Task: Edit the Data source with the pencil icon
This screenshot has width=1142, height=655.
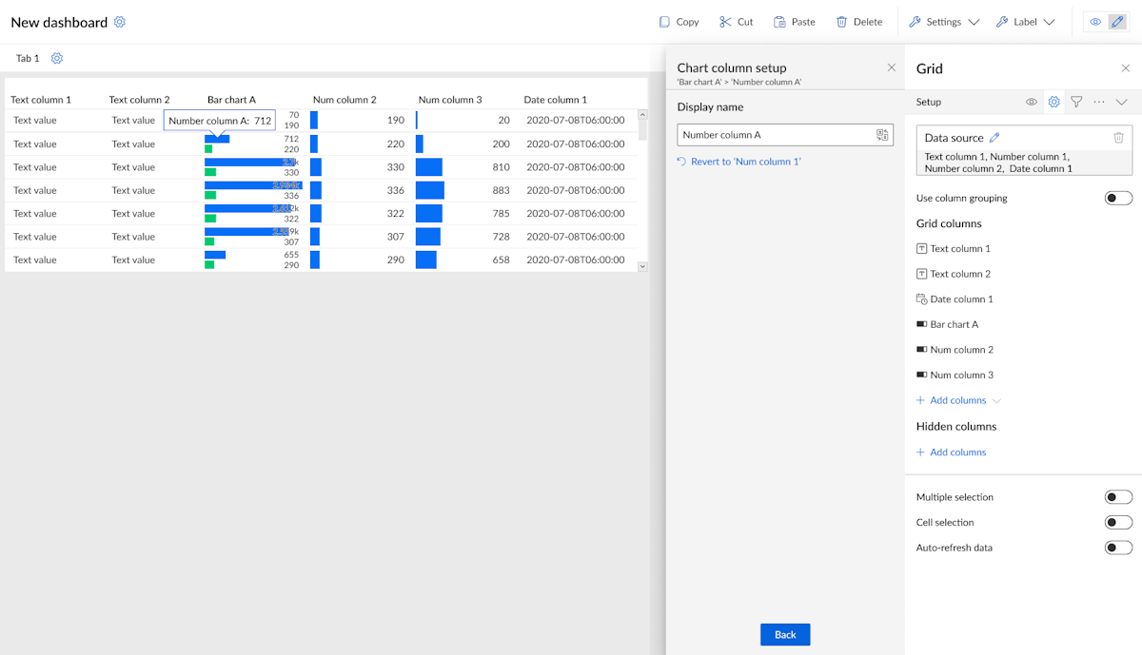Action: click(995, 138)
